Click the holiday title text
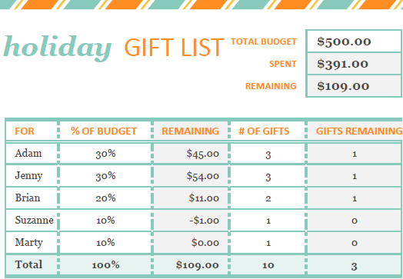Viewport: 403px width, 279px height. click(x=58, y=48)
